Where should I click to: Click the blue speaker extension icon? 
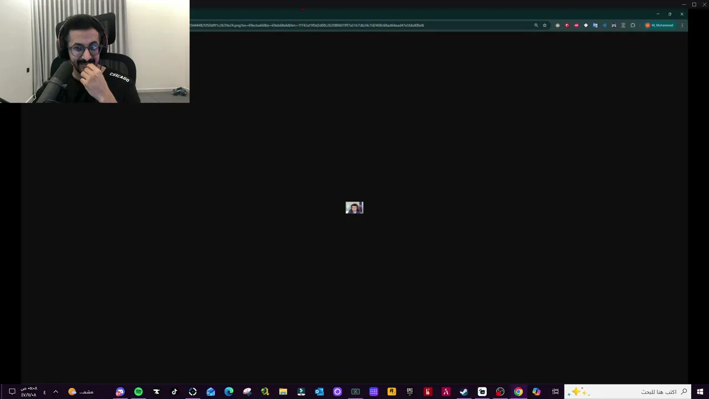click(x=604, y=25)
